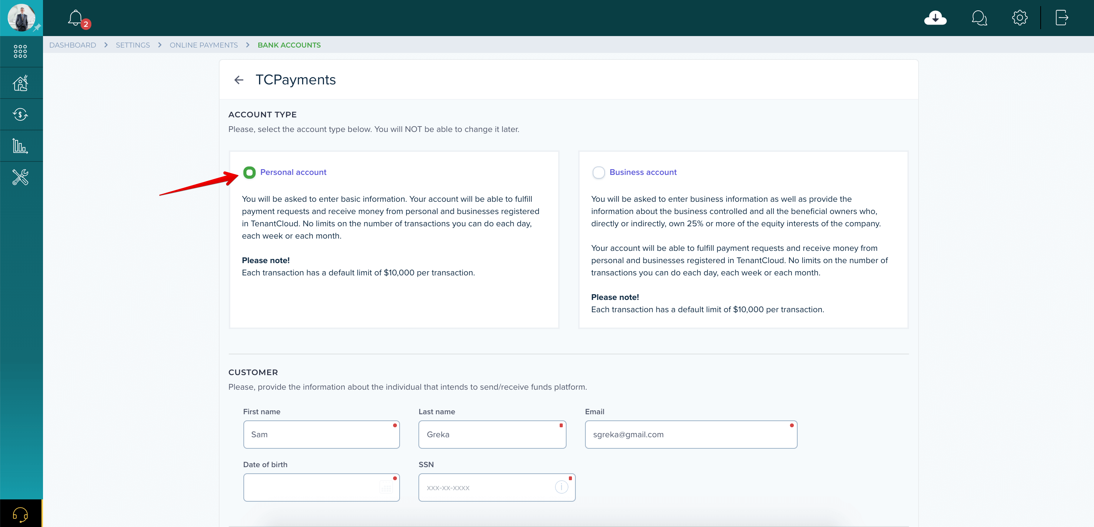Image resolution: width=1094 pixels, height=527 pixels.
Task: Open the support headset icon
Action: click(20, 514)
